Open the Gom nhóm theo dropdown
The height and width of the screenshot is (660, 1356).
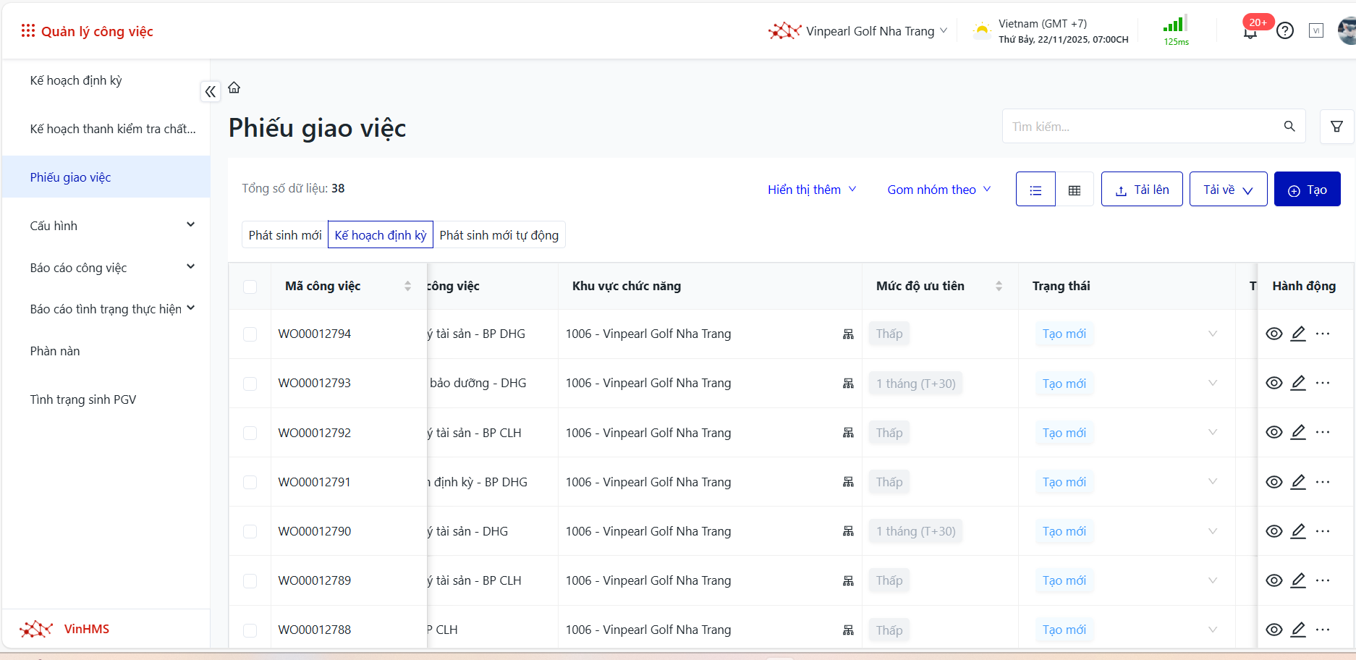[938, 190]
